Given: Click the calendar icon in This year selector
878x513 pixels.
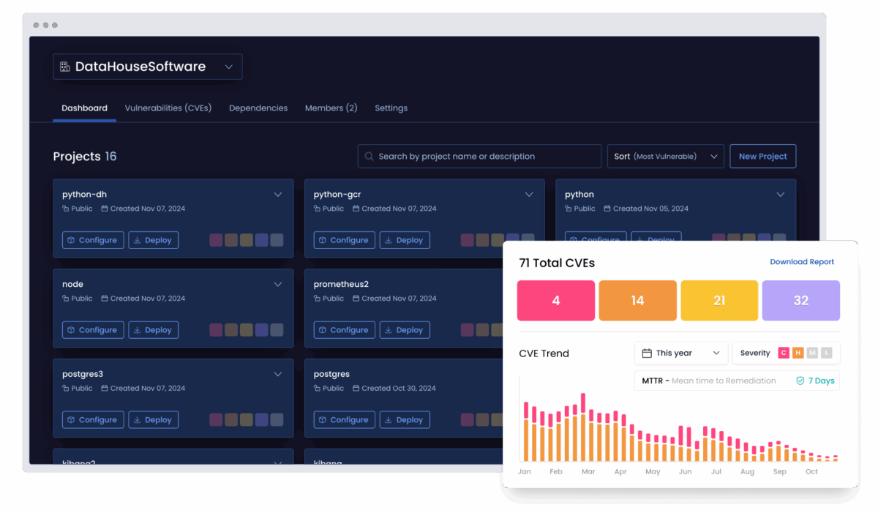Looking at the screenshot, I should pos(647,353).
